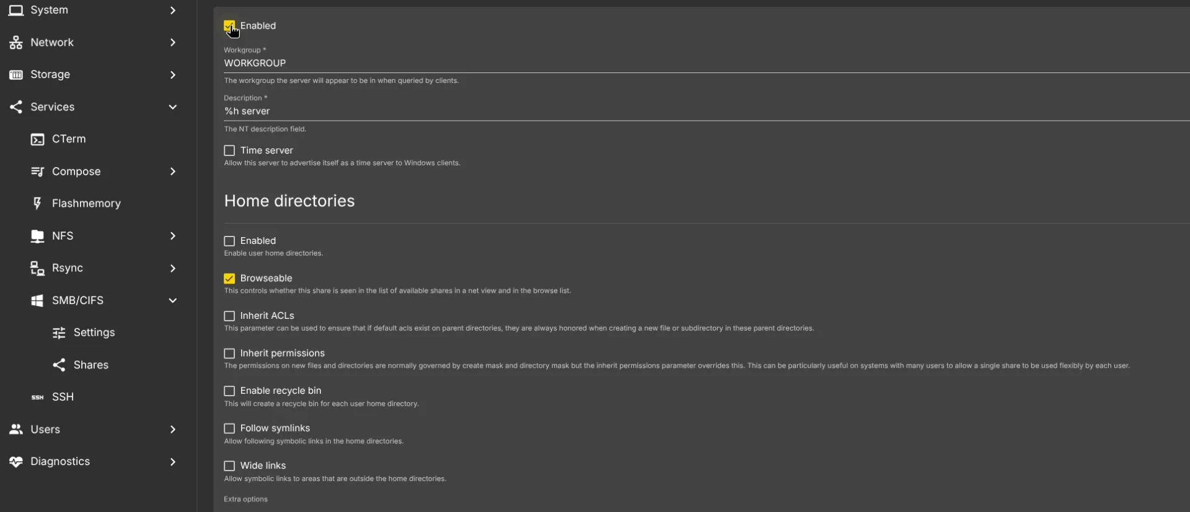Click the SSH icon in sidebar
The width and height of the screenshot is (1190, 512).
(38, 397)
